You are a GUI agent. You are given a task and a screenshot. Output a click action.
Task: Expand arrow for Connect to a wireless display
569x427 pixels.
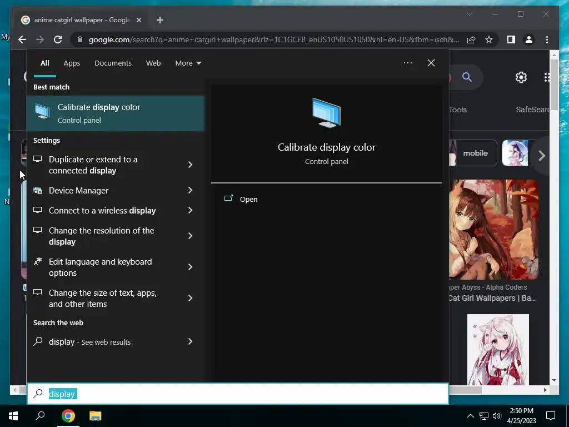(190, 210)
